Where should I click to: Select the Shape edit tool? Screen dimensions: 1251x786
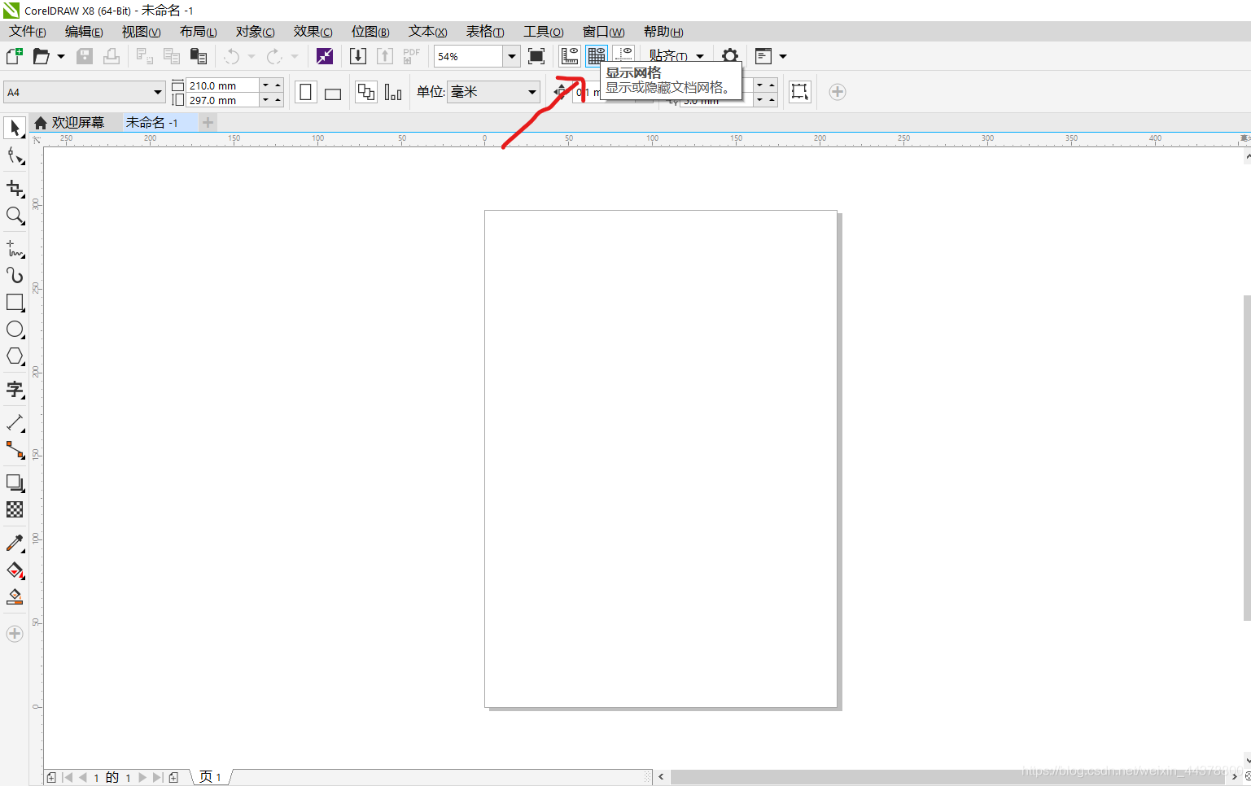tap(15, 155)
